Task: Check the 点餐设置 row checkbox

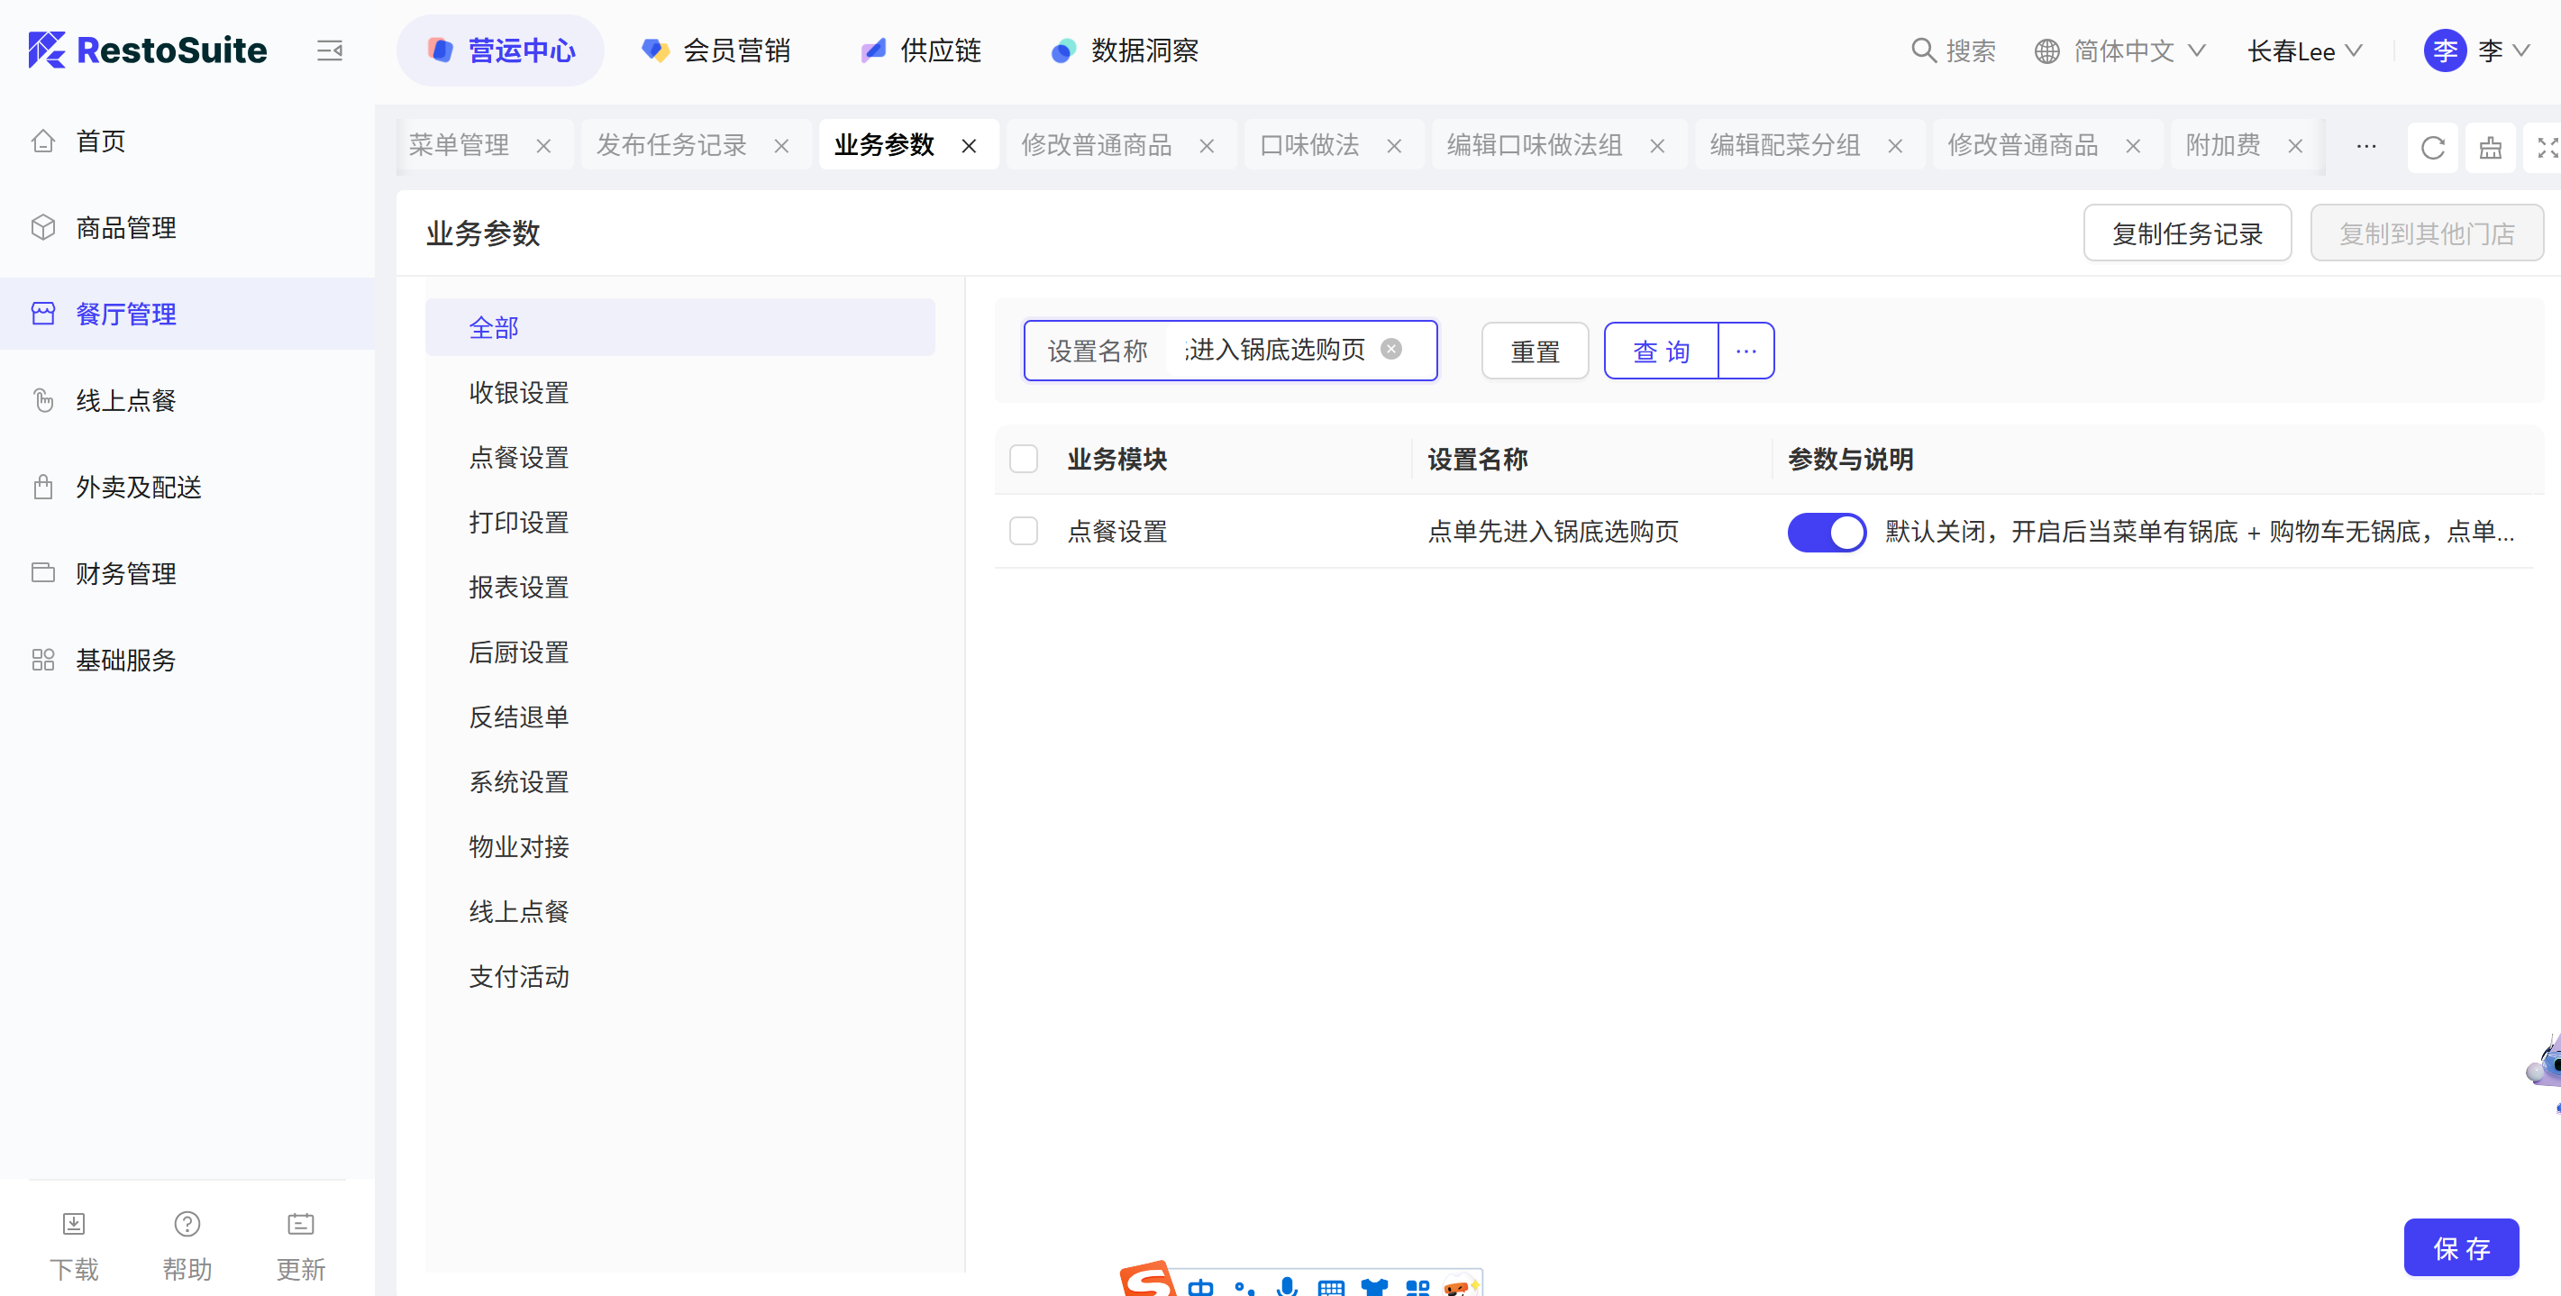Action: tap(1023, 531)
